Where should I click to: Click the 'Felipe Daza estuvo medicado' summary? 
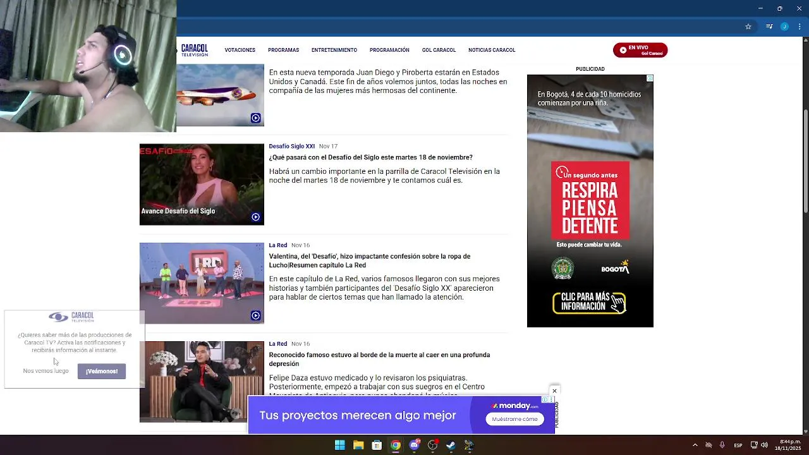tap(377, 387)
